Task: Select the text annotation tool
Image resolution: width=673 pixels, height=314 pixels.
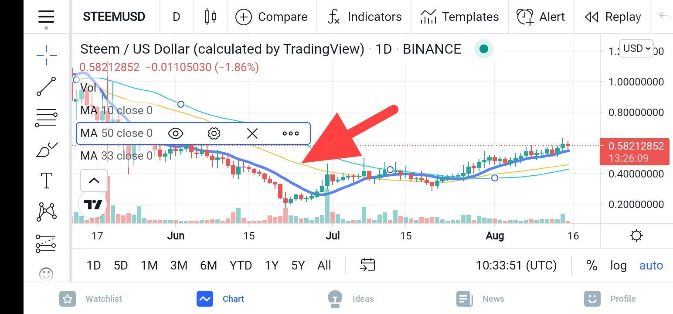Action: coord(46,181)
